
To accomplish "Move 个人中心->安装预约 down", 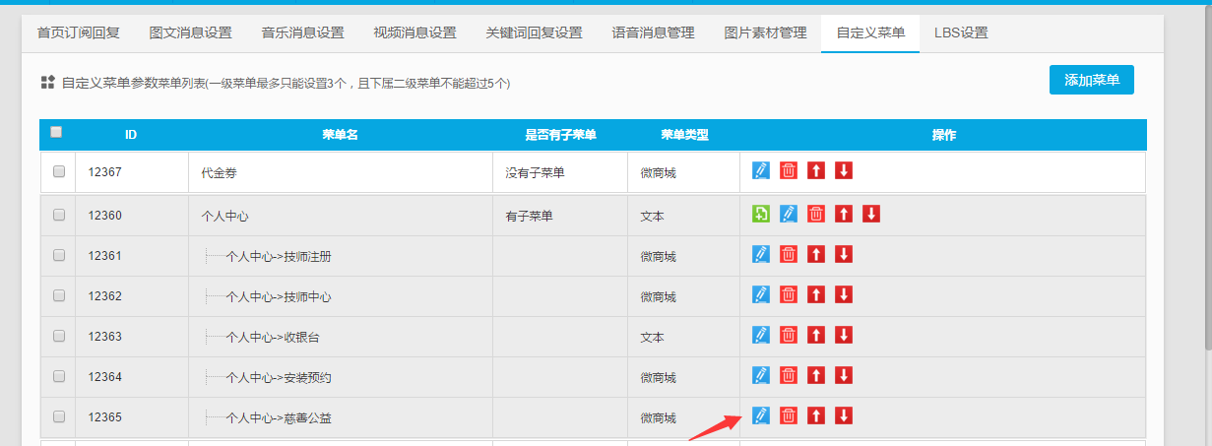I will tap(843, 375).
